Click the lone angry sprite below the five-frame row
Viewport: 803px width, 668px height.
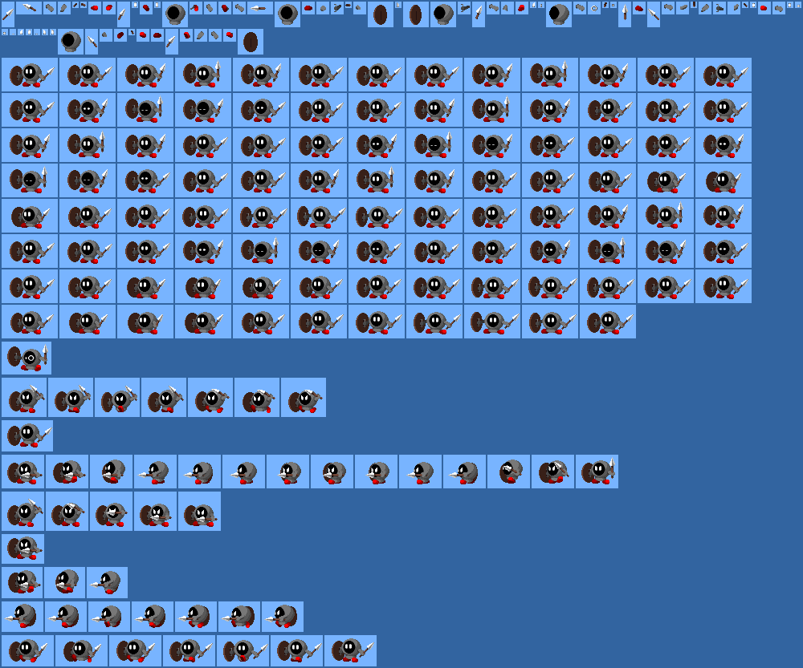(23, 549)
